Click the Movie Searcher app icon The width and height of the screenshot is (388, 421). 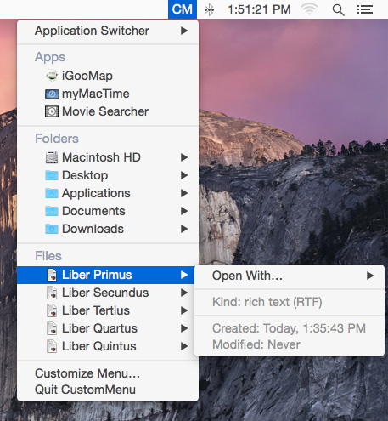tap(52, 111)
